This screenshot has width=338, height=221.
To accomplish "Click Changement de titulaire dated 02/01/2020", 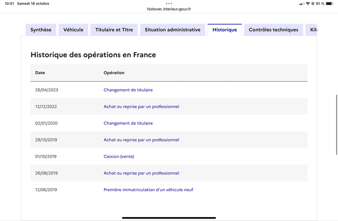I will pos(128,123).
